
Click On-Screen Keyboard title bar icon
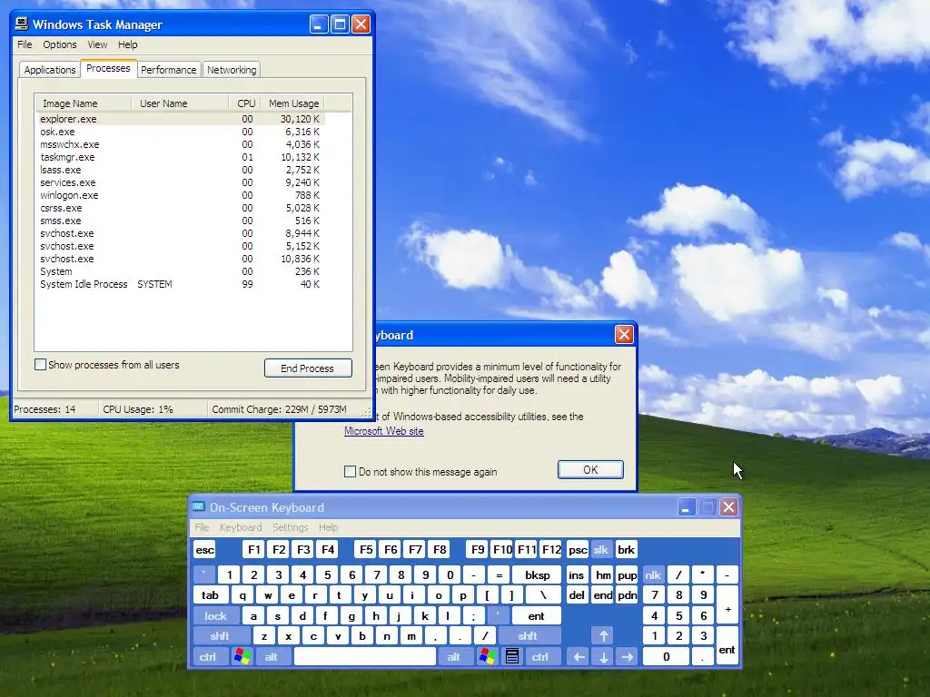[x=198, y=507]
